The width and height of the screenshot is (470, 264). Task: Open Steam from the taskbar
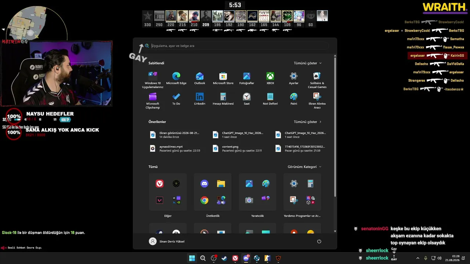click(x=224, y=258)
